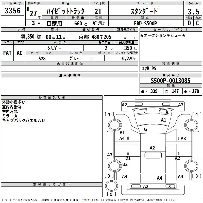
Task: Click the spare tire circle labeled 9
Action: 111,186
